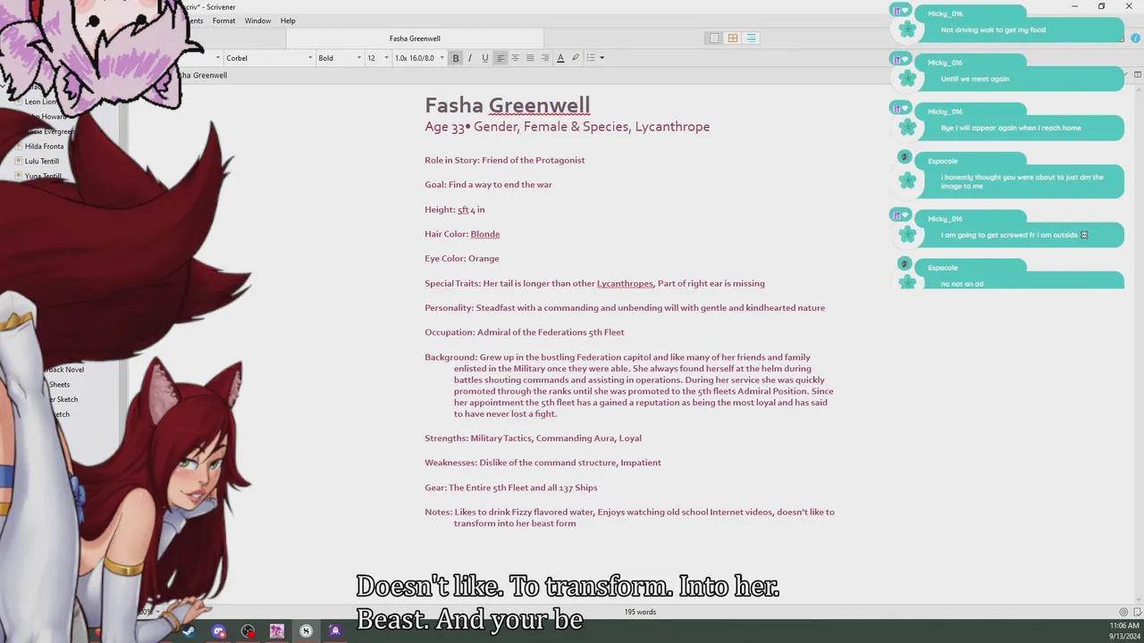Viewport: 1144px width, 643px height.
Task: Click the Yuna Tentill document icon
Action: (x=19, y=176)
